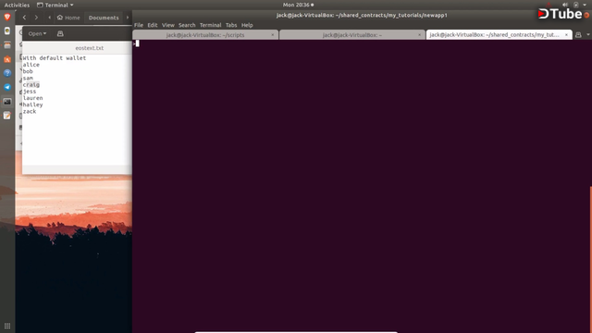Click the new document icon beside Open
Image resolution: width=592 pixels, height=333 pixels.
coord(60,33)
